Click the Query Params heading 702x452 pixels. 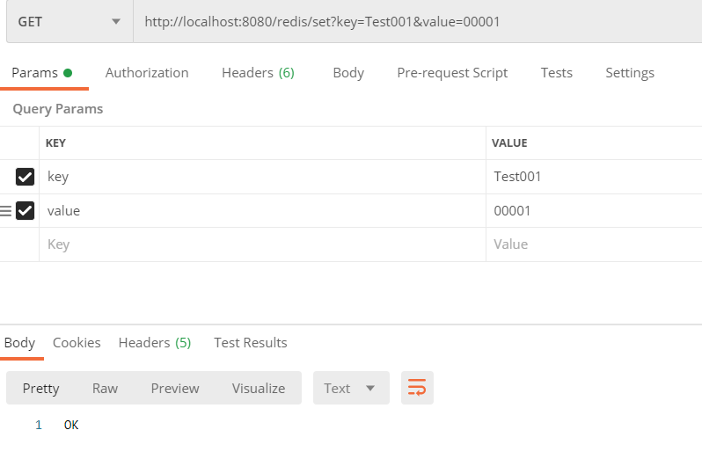pos(58,109)
